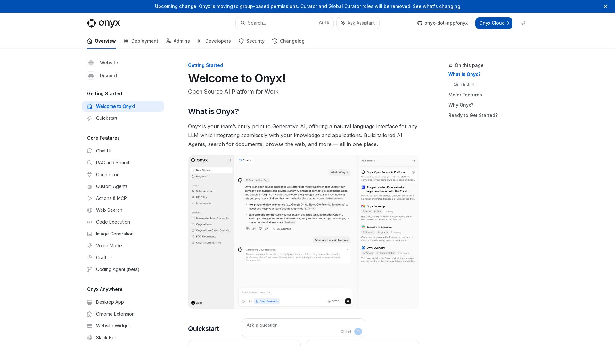
Task: Click the search magnifier icon in header
Action: (x=242, y=23)
